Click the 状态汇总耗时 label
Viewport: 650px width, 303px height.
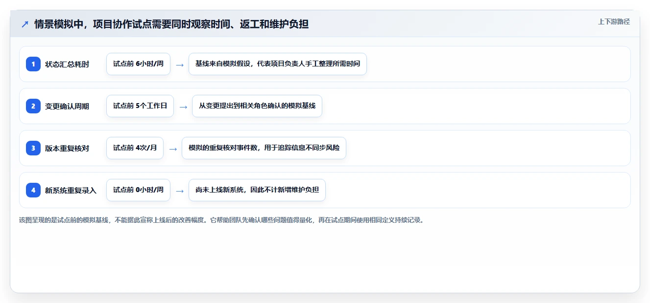(67, 64)
